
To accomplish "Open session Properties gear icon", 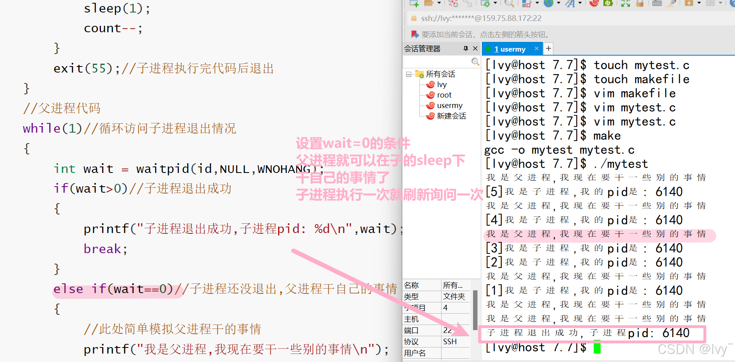I will 485,3.
